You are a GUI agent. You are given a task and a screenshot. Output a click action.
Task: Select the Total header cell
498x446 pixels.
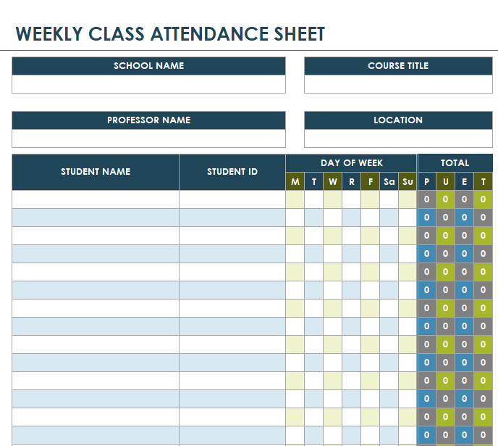[455, 163]
